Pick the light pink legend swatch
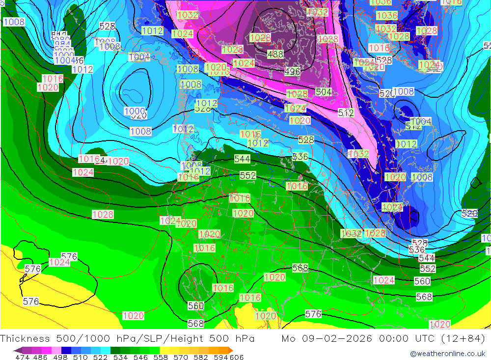 tap(56, 350)
